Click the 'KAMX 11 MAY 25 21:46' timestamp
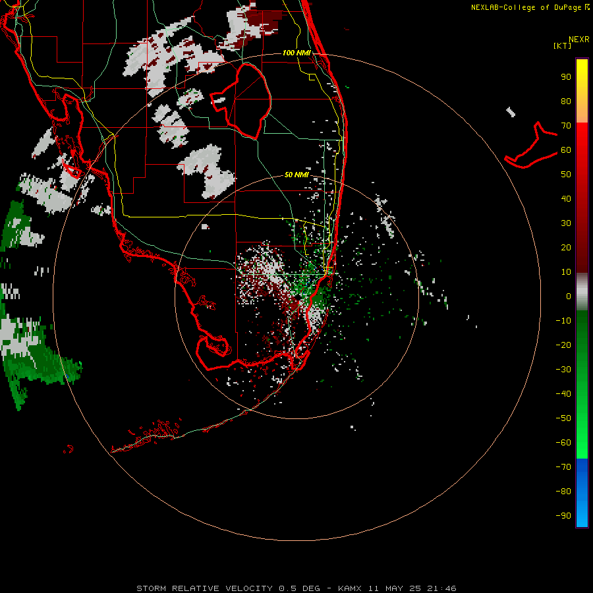 (397, 588)
